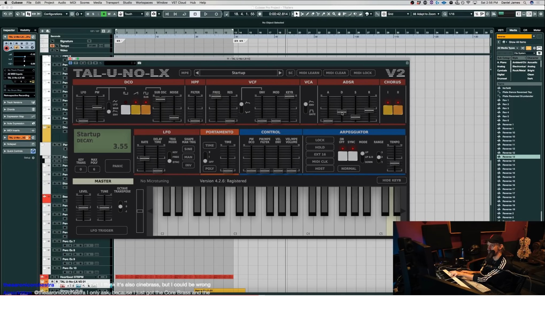Select the Mute X tool

[329, 14]
